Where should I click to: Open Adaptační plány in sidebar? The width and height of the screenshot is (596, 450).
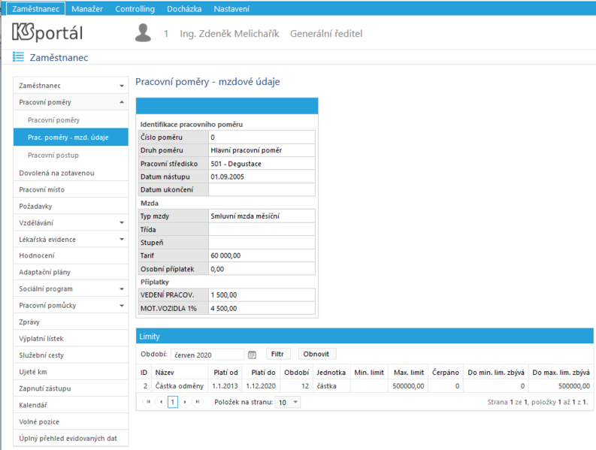71,272
